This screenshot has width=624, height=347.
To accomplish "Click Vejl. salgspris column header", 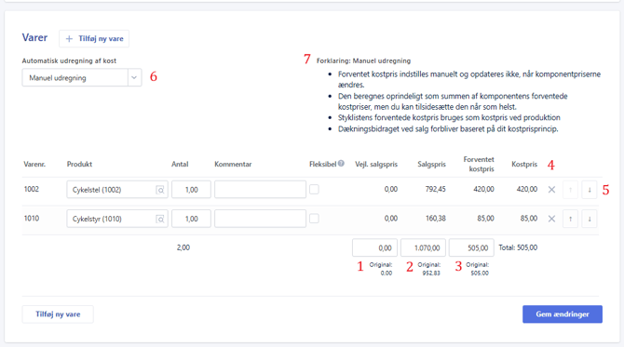I will point(376,164).
